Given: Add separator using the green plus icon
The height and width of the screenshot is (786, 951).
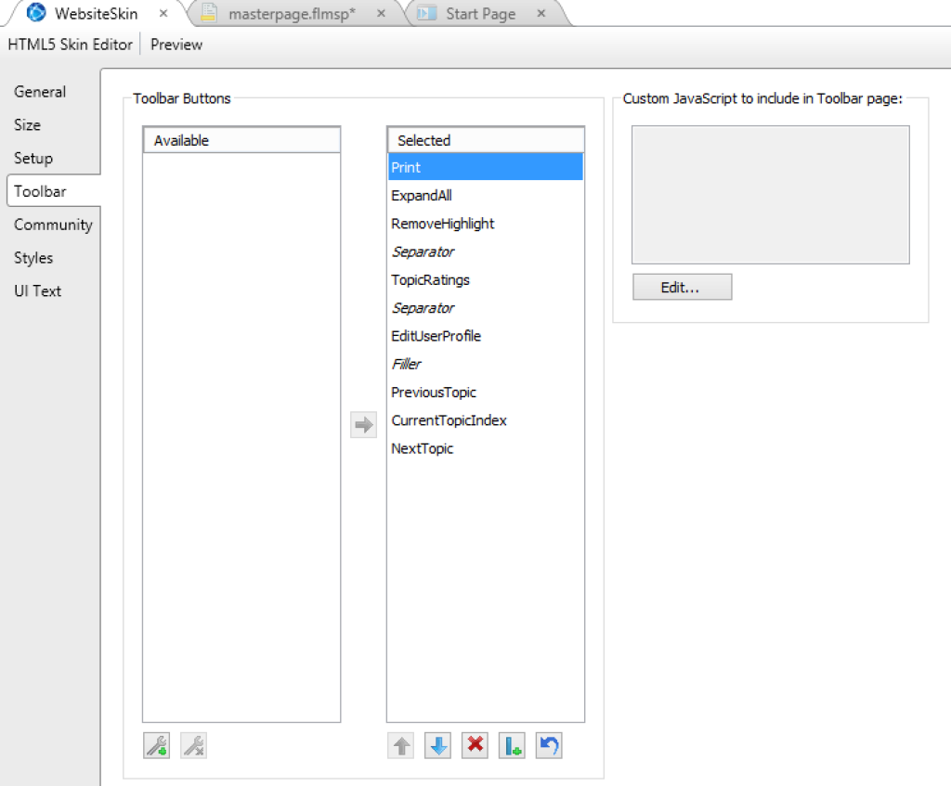Looking at the screenshot, I should (512, 745).
